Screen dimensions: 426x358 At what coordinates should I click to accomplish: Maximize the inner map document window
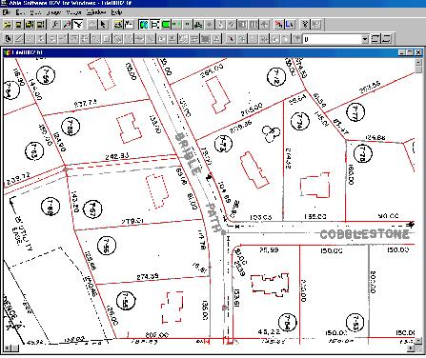coord(411,52)
